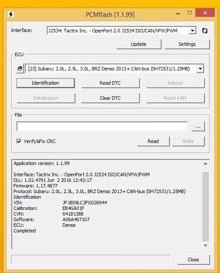
Task: Click the Firmware: 1.17.4877 log line
Action: tap(36, 186)
